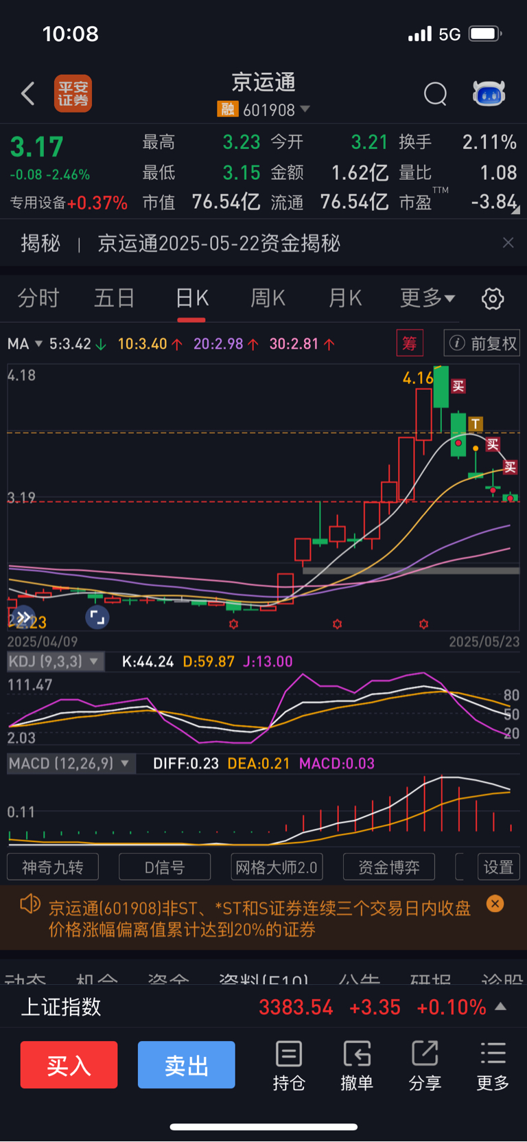Tap 上证指数 index value 3383.54
The height and width of the screenshot is (1142, 527).
point(296,1007)
